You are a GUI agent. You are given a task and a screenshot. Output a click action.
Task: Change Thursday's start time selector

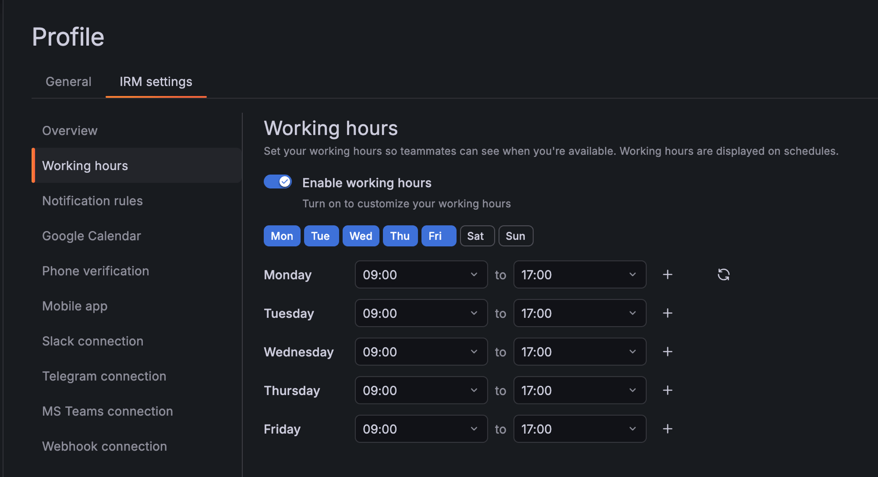point(421,390)
